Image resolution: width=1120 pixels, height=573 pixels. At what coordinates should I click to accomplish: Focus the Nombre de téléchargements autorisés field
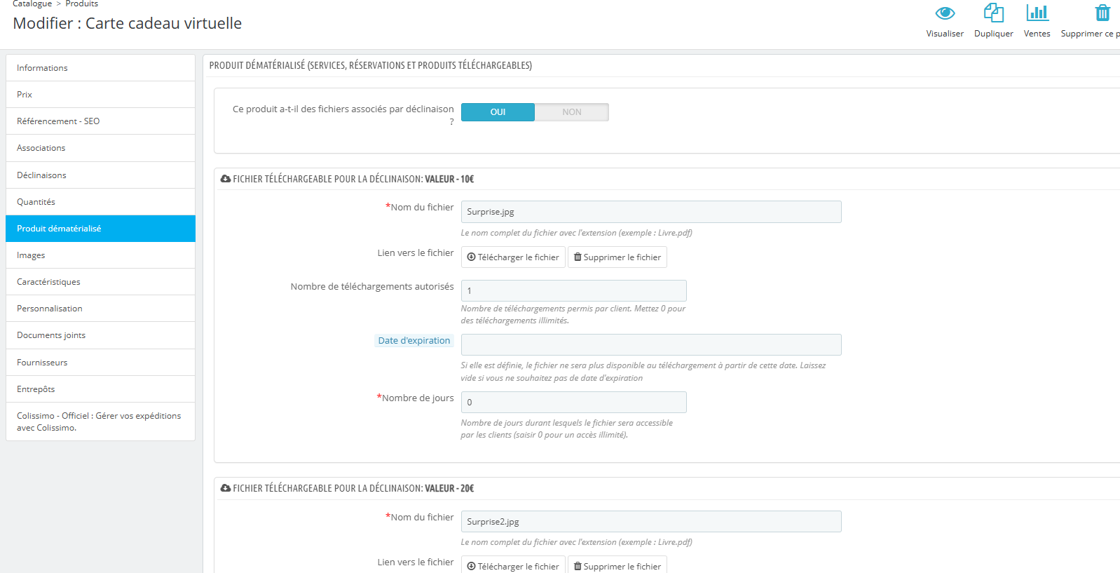tap(573, 291)
